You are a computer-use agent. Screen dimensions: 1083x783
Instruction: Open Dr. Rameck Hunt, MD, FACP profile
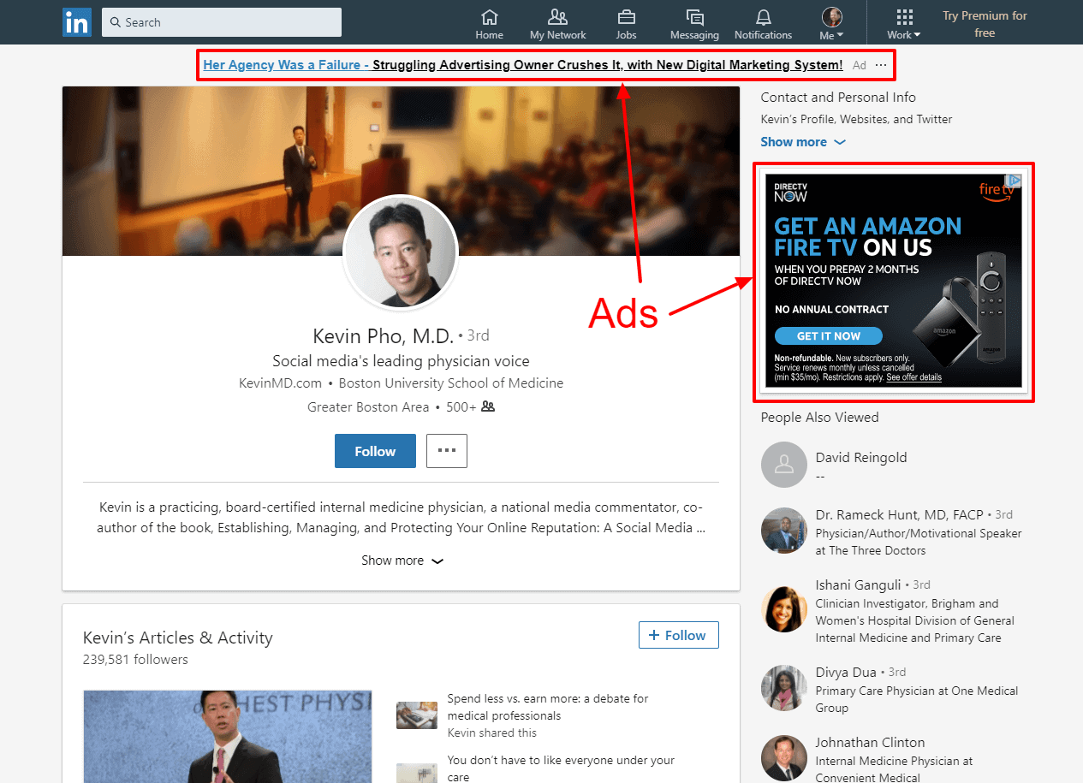(899, 514)
